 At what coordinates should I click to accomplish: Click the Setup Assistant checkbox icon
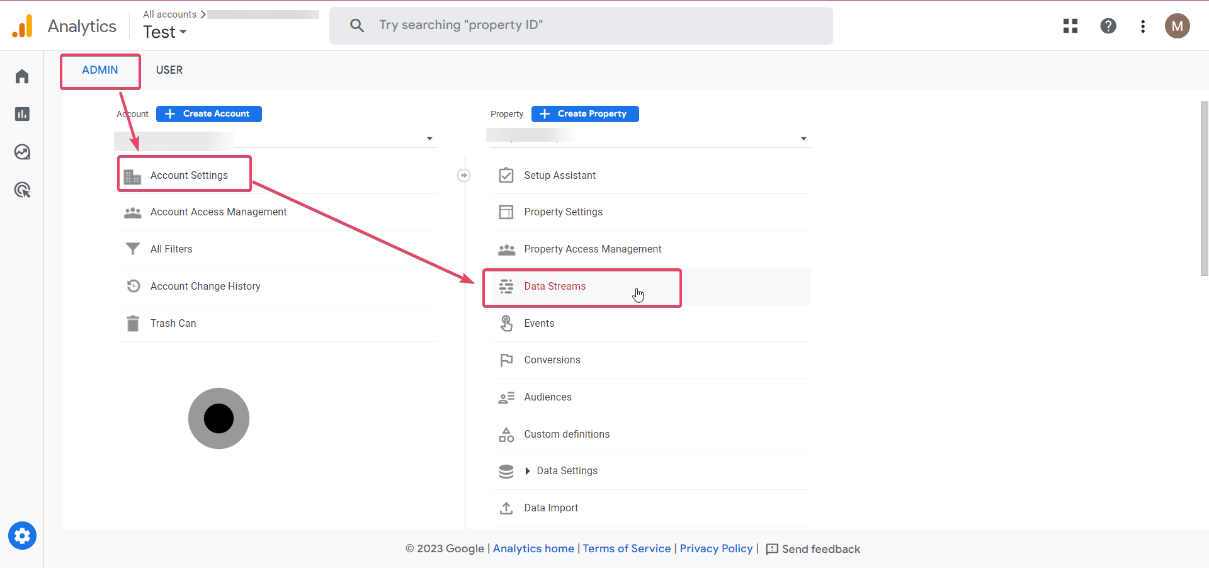point(506,175)
